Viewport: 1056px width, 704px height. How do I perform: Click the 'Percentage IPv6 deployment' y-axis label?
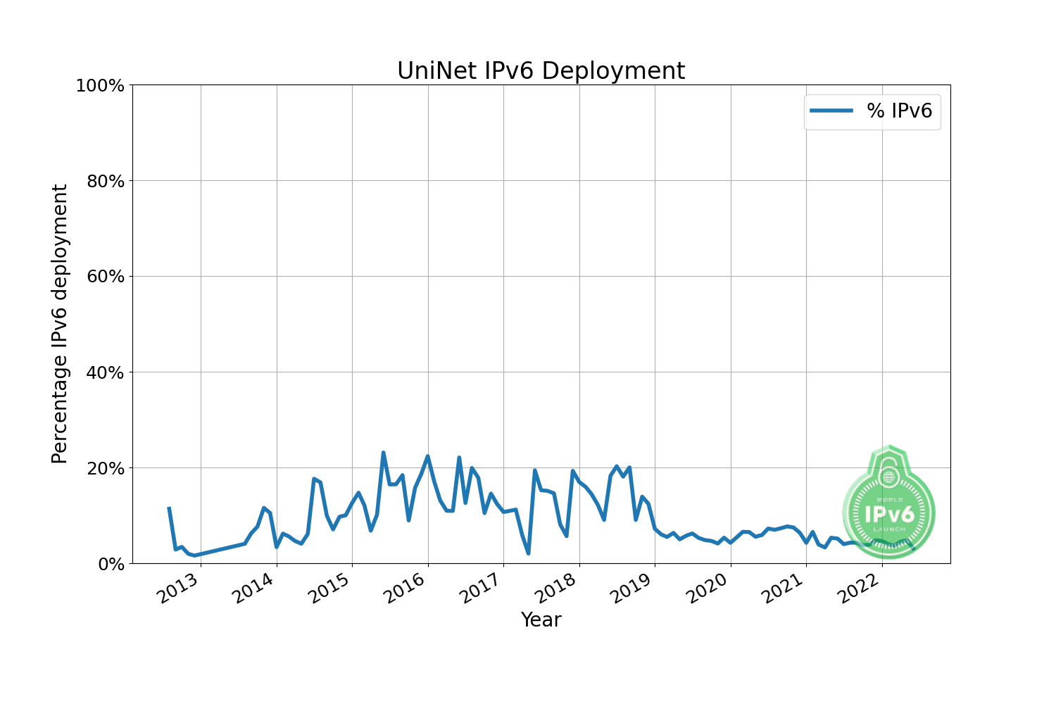[61, 324]
